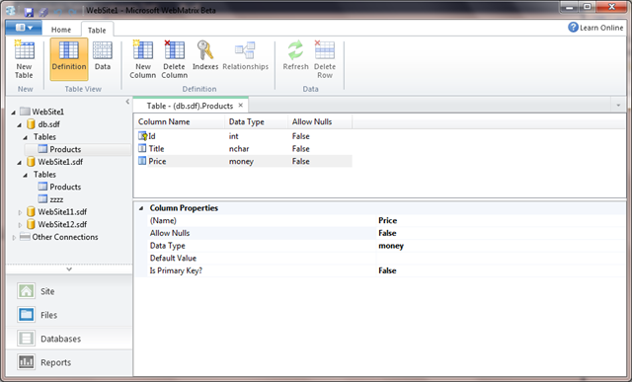This screenshot has height=382, width=632.
Task: Expand the Other Connections node
Action: click(x=14, y=237)
